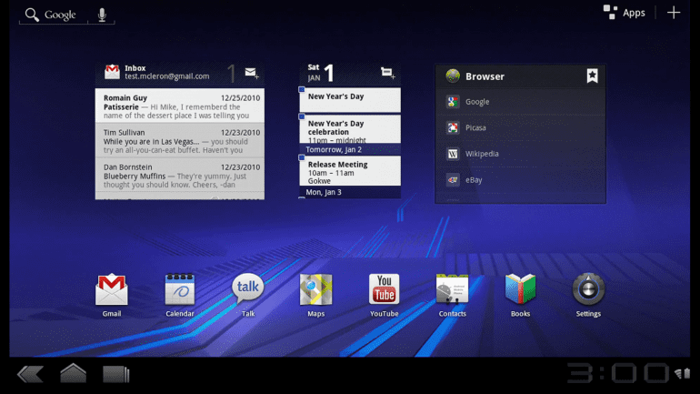Open the Picasa bookmark

(521, 127)
